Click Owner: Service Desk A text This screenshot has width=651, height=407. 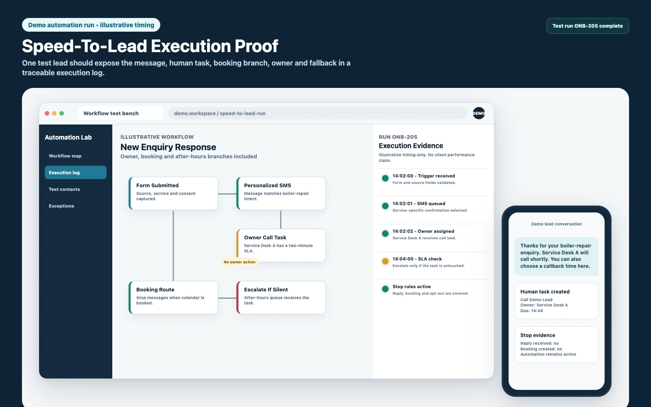click(x=544, y=305)
